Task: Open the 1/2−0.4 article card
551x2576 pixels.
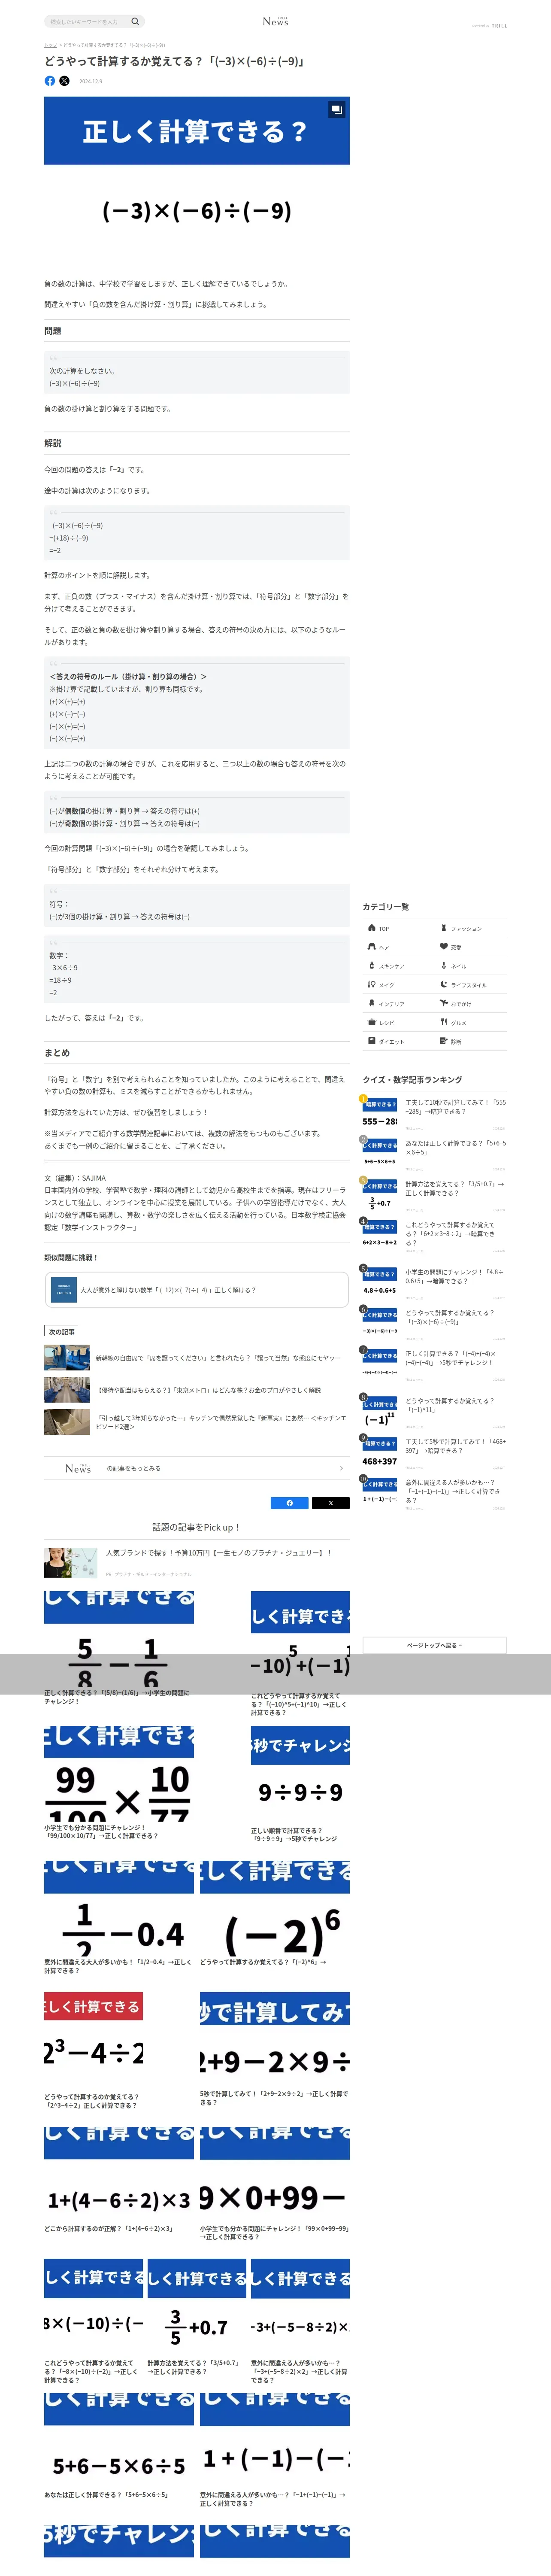Action: pyautogui.click(x=119, y=1918)
